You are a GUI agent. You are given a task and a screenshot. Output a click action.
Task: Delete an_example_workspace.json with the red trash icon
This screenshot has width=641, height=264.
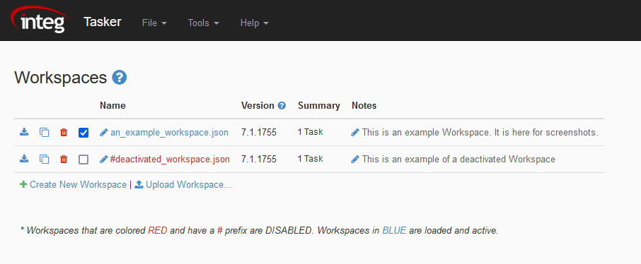point(64,132)
